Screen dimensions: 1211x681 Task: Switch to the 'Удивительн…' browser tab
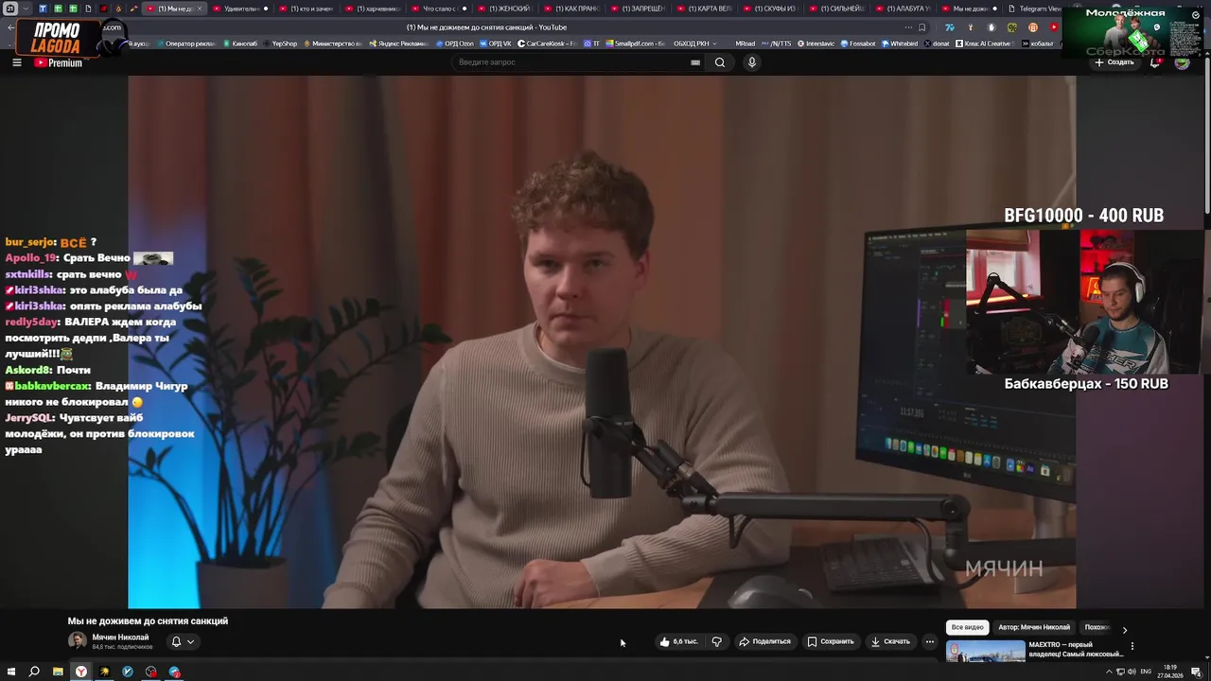(240, 9)
